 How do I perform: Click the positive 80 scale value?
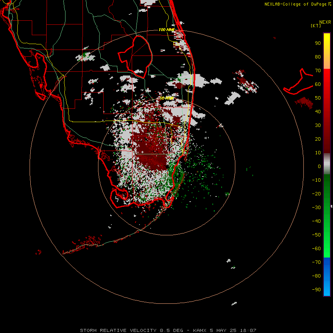click(318, 57)
